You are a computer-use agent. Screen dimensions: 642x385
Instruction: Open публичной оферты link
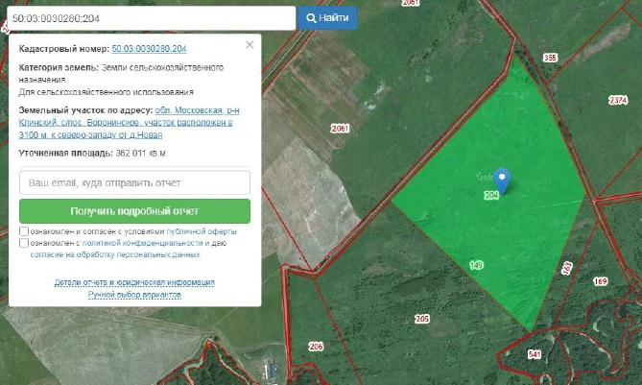tap(202, 231)
